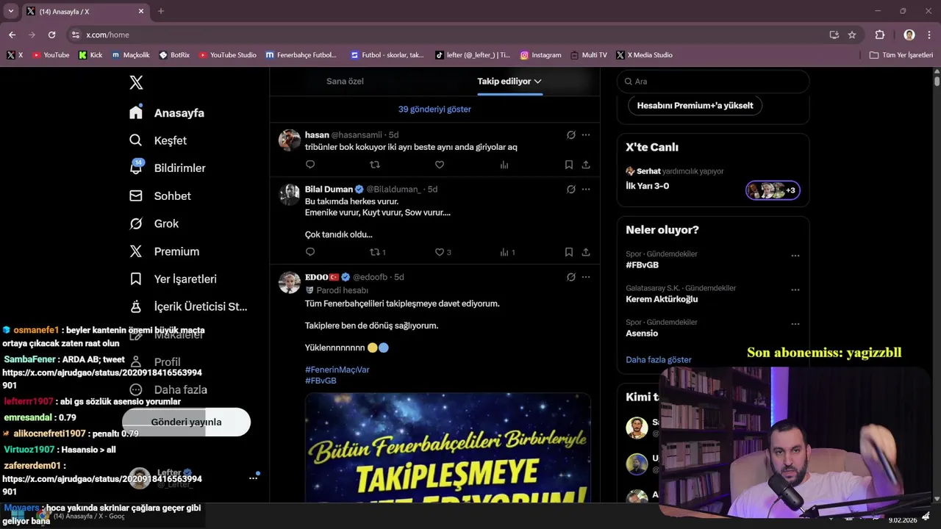Open Yer İşaretleri bookmarks
Image resolution: width=941 pixels, height=529 pixels.
tap(173, 279)
